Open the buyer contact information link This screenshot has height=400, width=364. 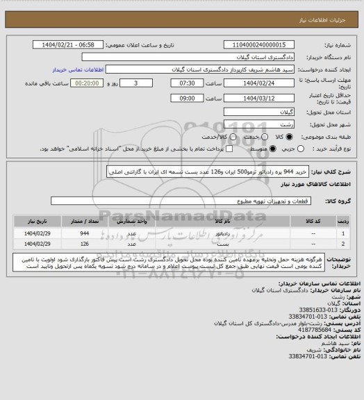(x=78, y=69)
